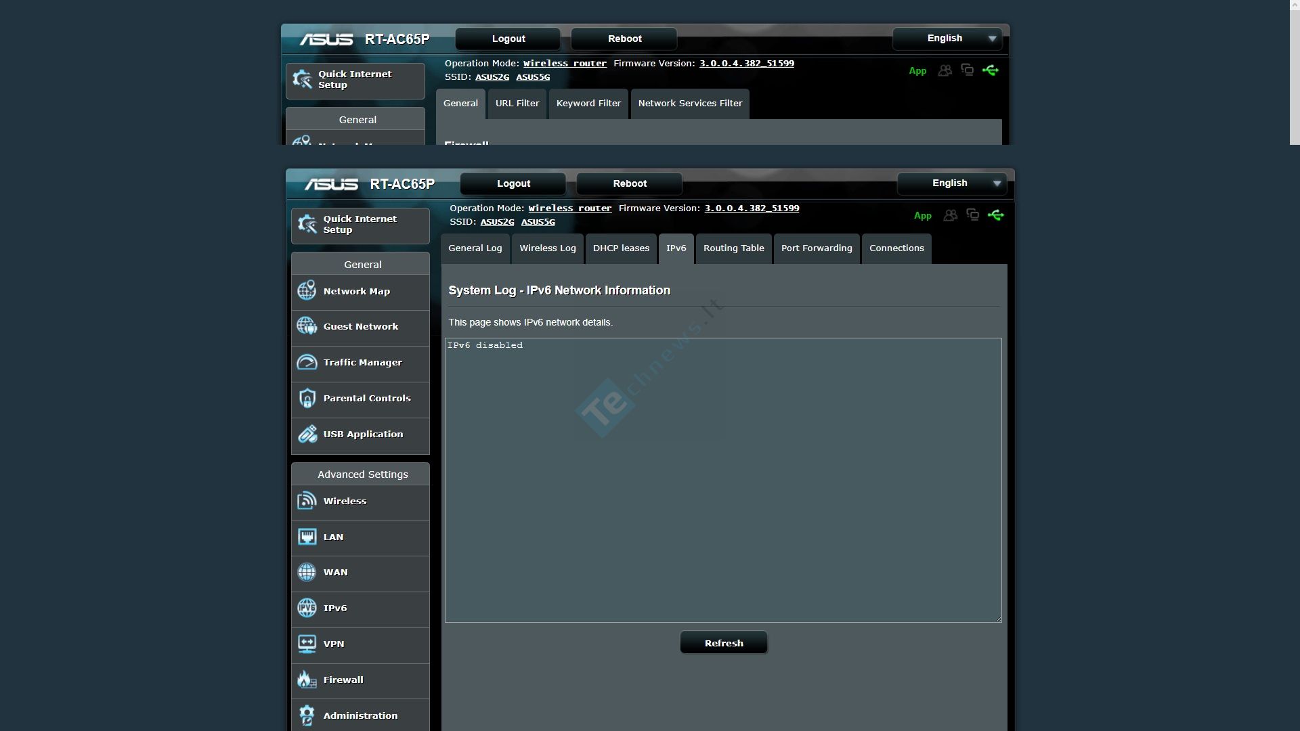
Task: Open English language dropdown in lower window
Action: [952, 183]
